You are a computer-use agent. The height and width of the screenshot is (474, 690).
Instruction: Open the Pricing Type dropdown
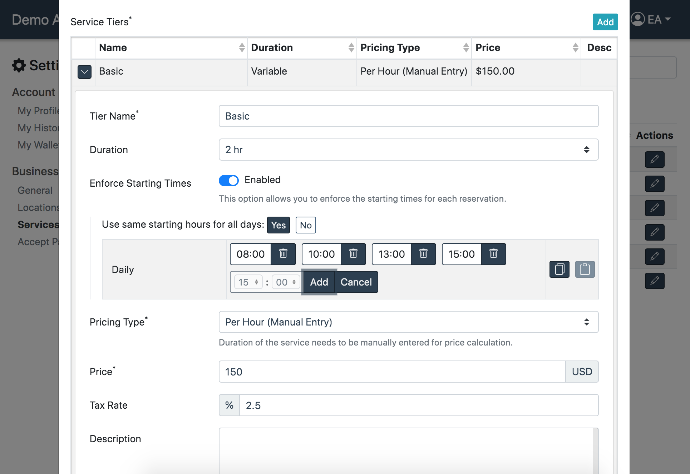[408, 322]
